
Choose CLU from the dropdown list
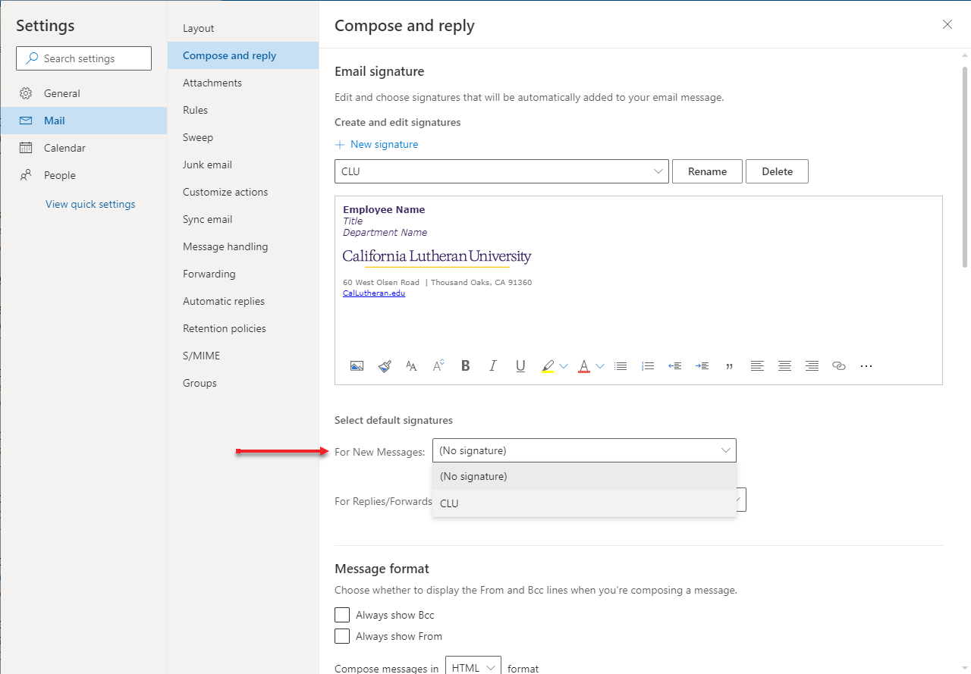click(584, 503)
